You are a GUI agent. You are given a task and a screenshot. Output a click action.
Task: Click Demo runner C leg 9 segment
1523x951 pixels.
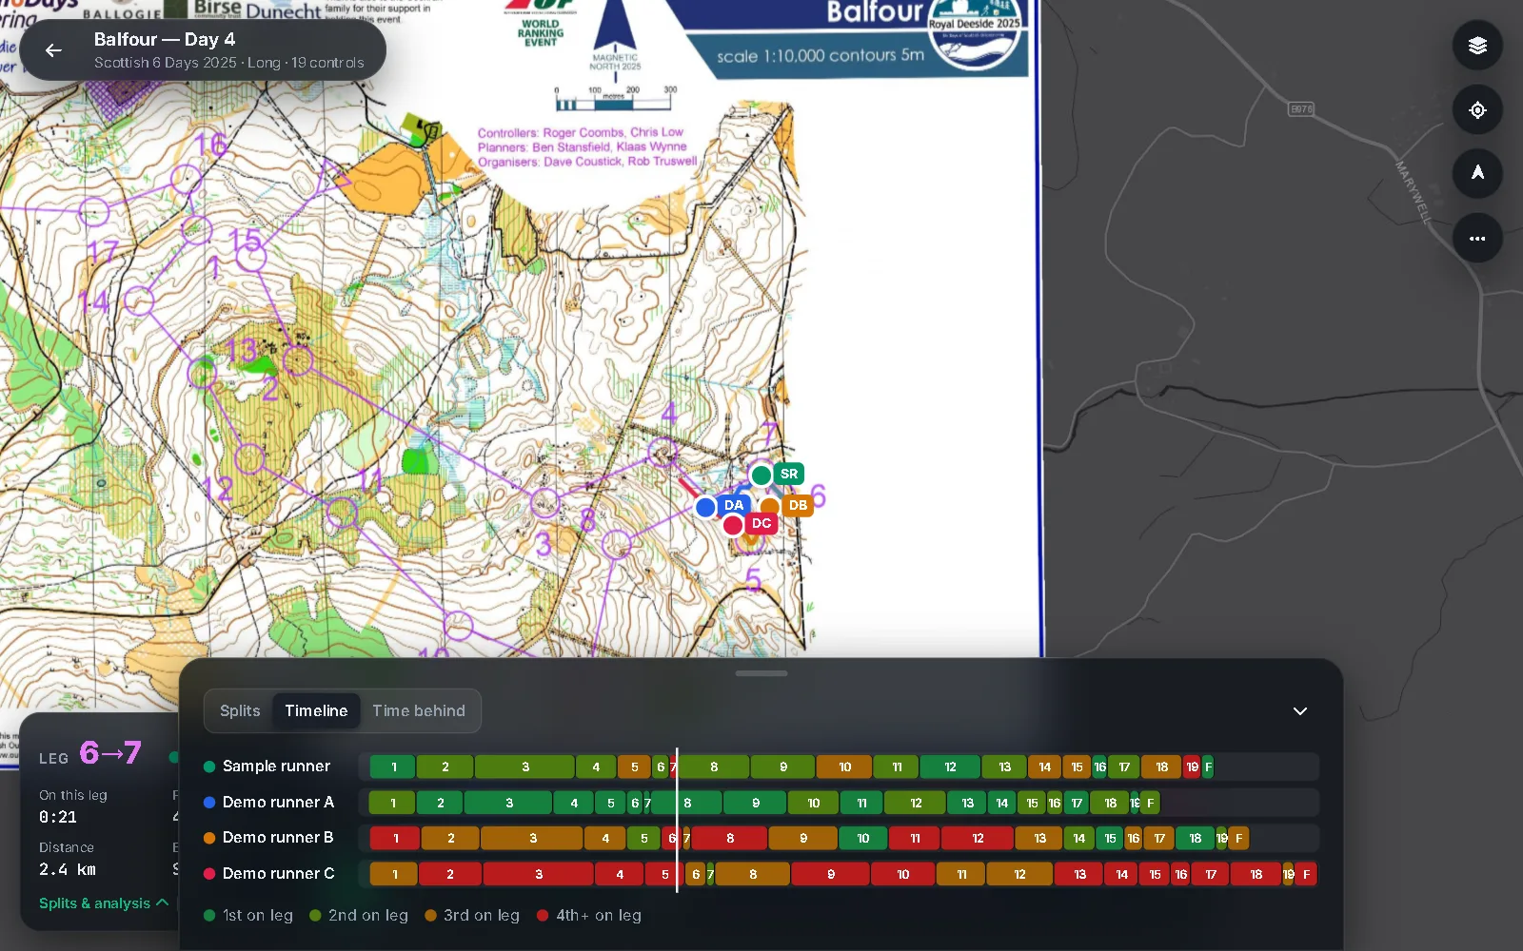(831, 874)
